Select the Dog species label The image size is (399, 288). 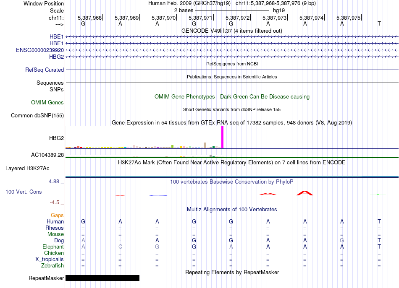[59, 240]
